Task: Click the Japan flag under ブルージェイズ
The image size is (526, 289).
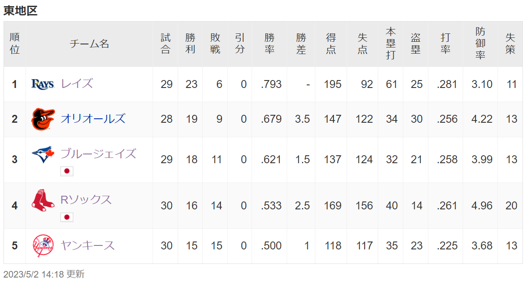Action: [67, 171]
